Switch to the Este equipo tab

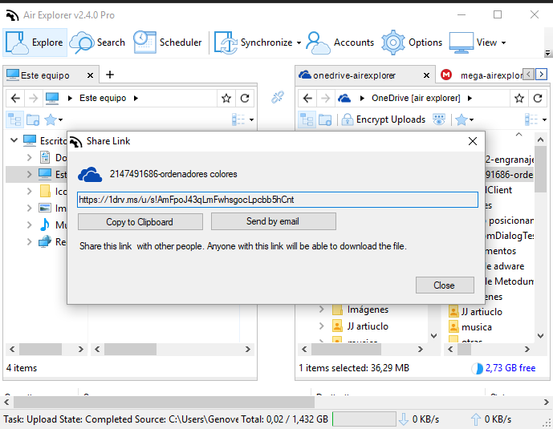click(x=45, y=75)
